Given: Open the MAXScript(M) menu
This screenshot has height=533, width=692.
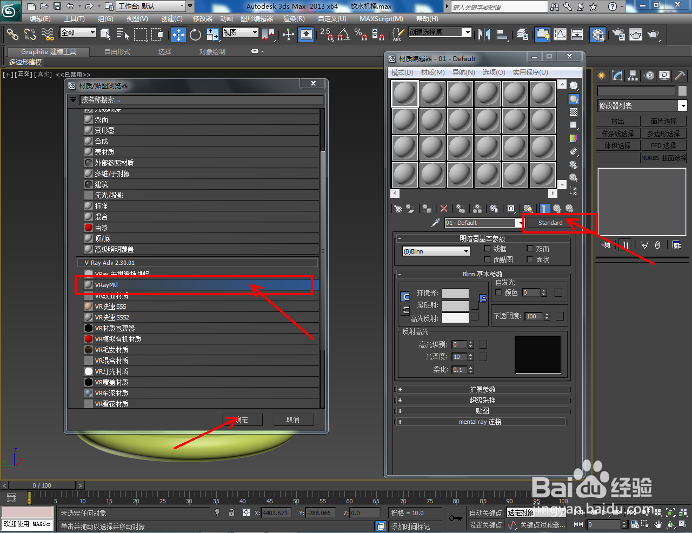Looking at the screenshot, I should [381, 18].
